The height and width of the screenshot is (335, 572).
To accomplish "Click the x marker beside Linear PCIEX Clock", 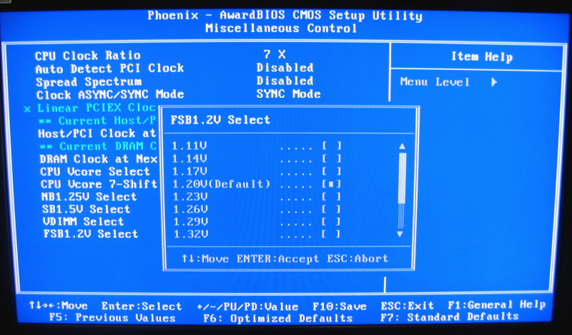I will point(27,109).
